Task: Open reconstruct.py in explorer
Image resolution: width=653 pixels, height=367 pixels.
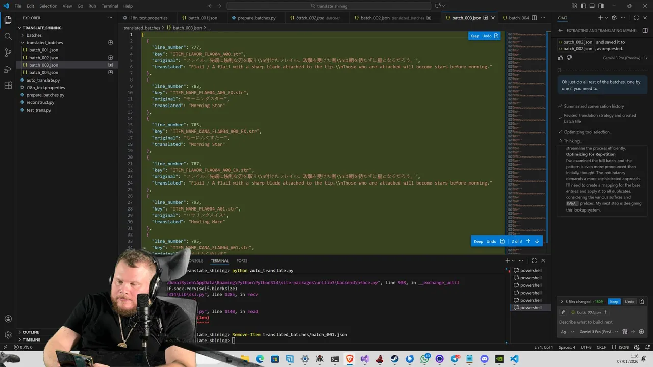Action: [40, 102]
